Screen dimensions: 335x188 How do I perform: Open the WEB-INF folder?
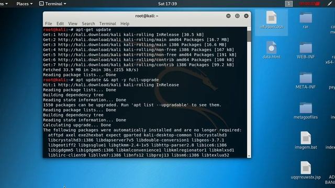tap(306, 48)
